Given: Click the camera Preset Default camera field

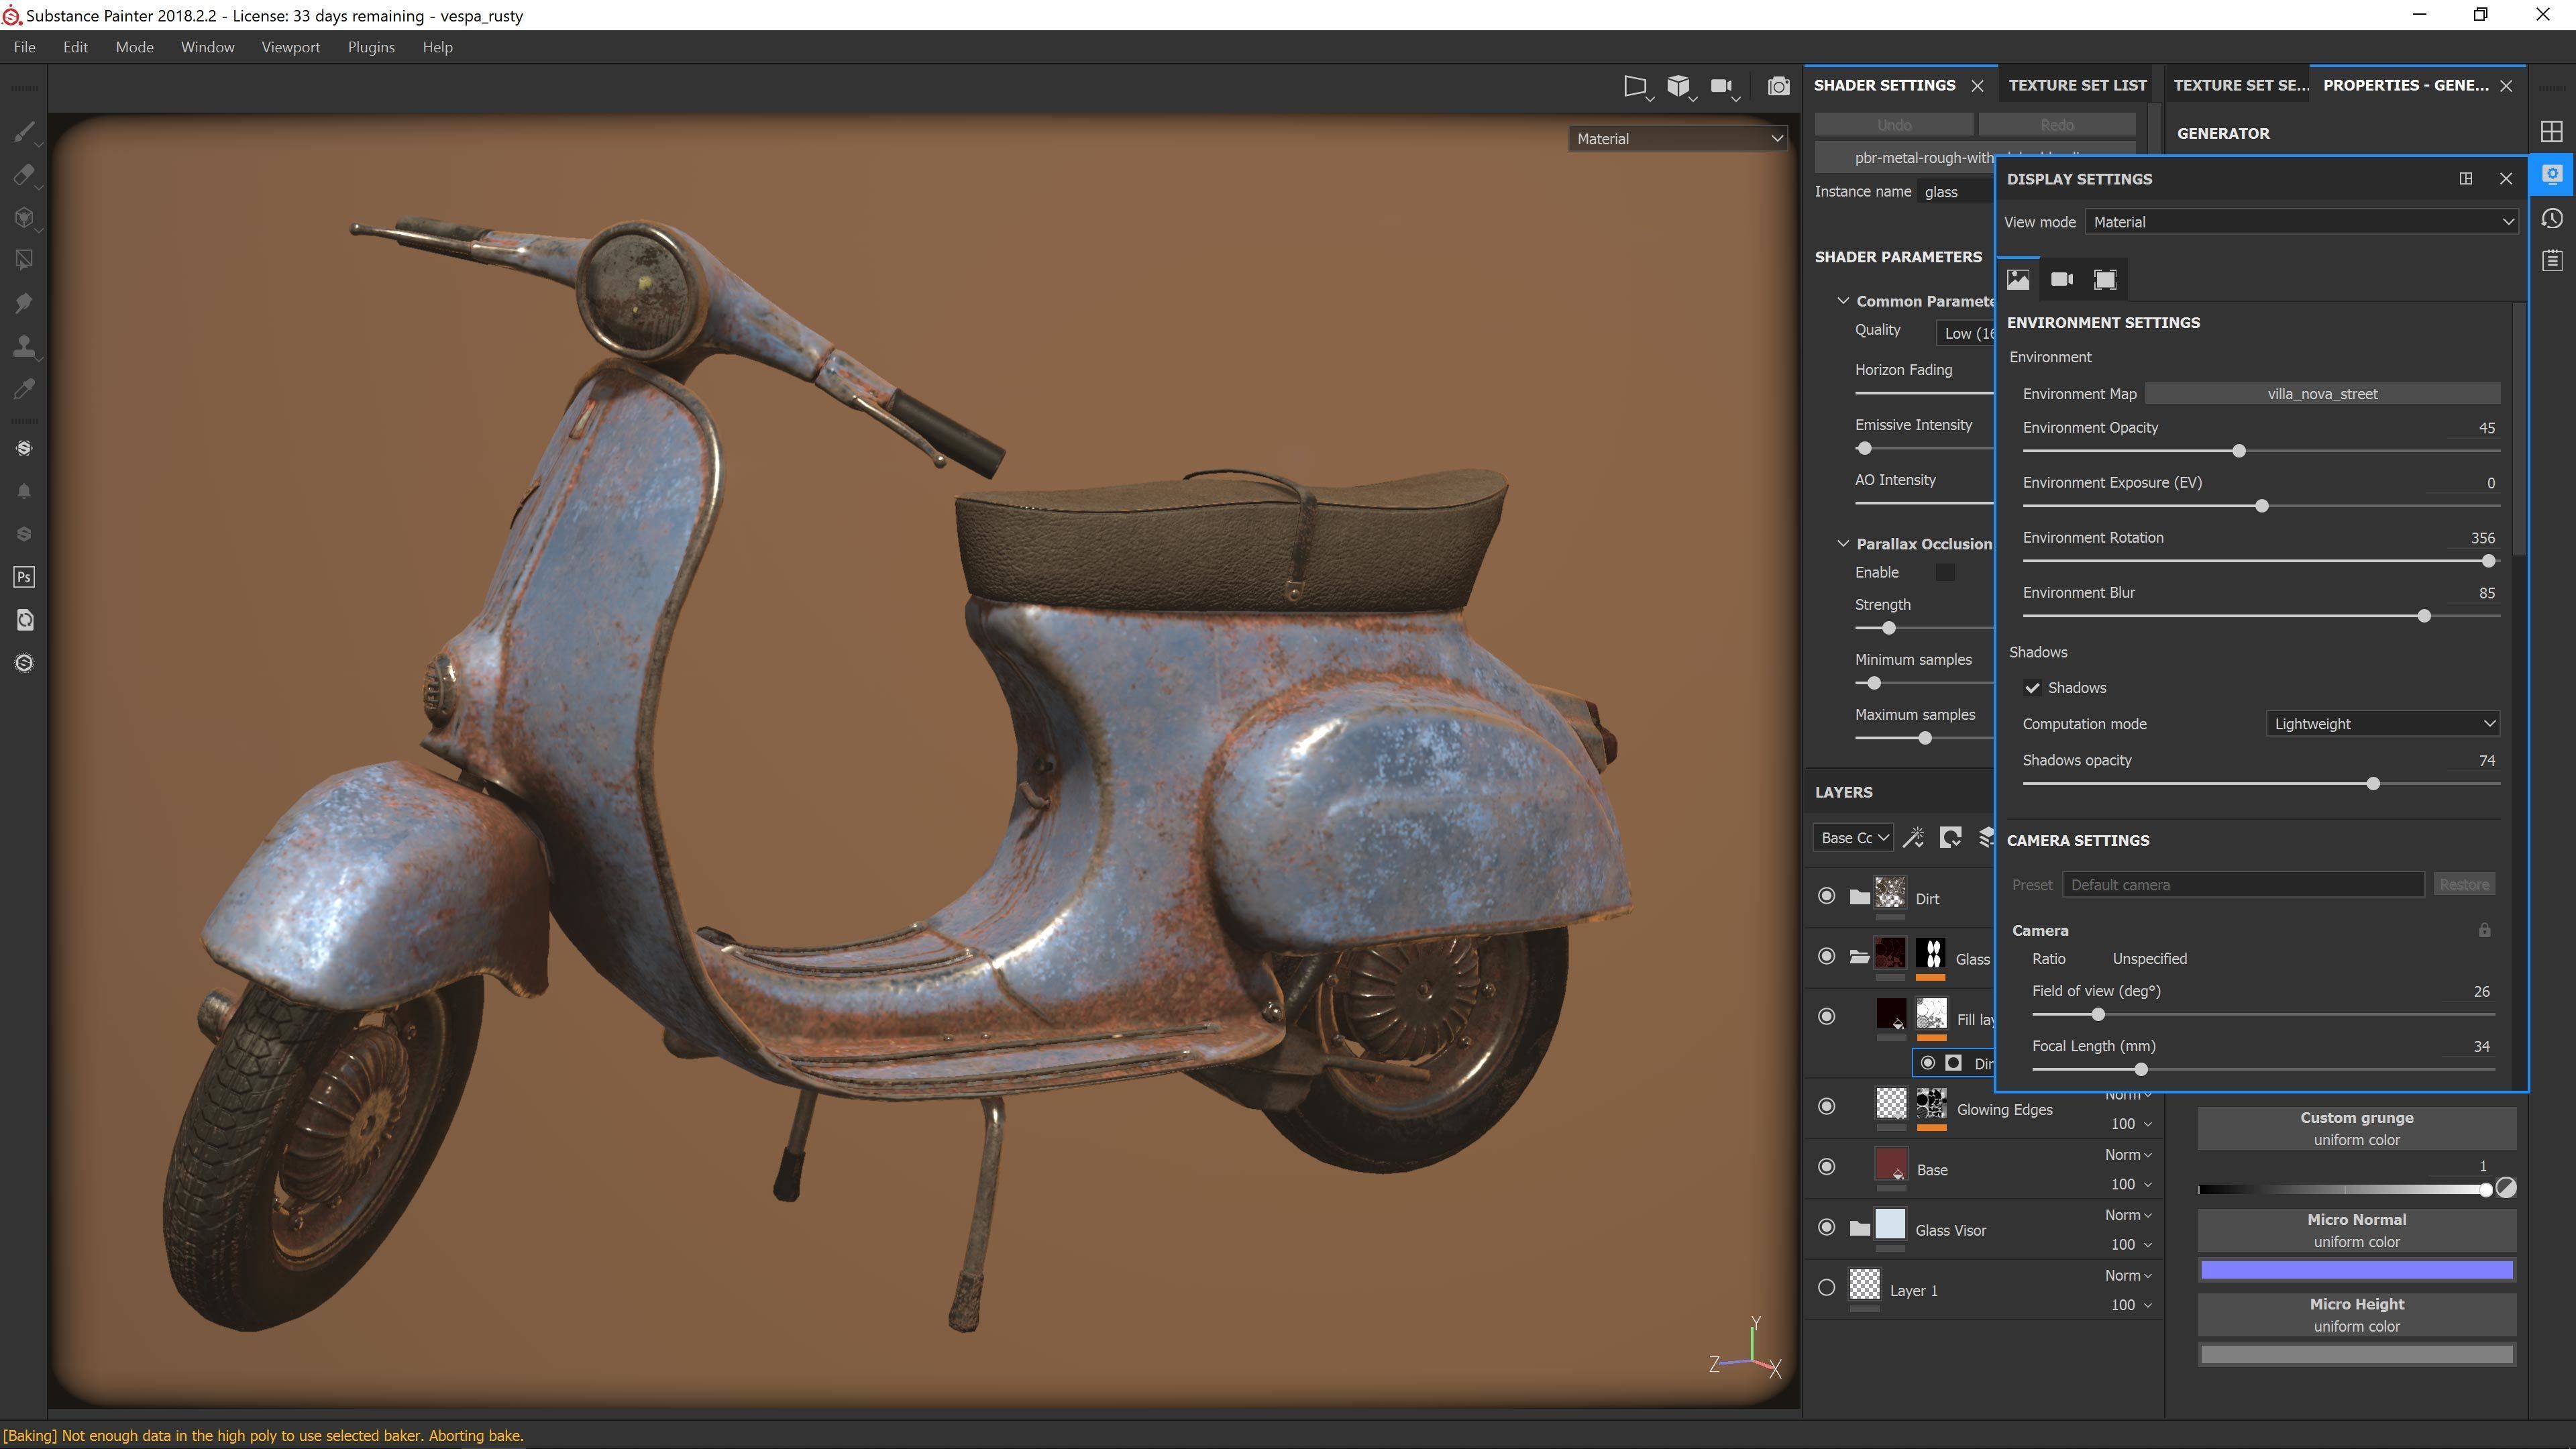Looking at the screenshot, I should 2242,885.
